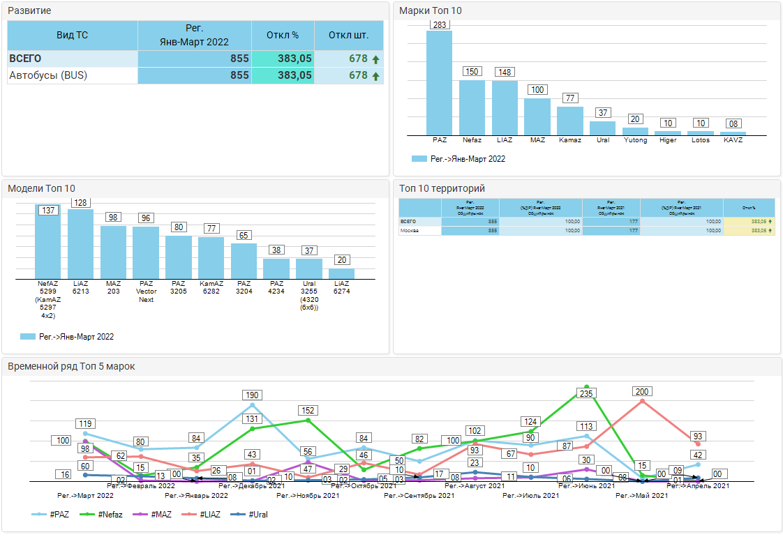This screenshot has width=783, height=553.
Task: Sort by the Вид ТС column header
Action: (73, 35)
